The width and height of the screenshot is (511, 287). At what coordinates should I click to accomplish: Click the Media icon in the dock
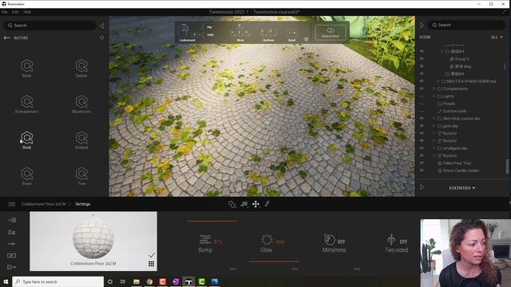point(11,255)
